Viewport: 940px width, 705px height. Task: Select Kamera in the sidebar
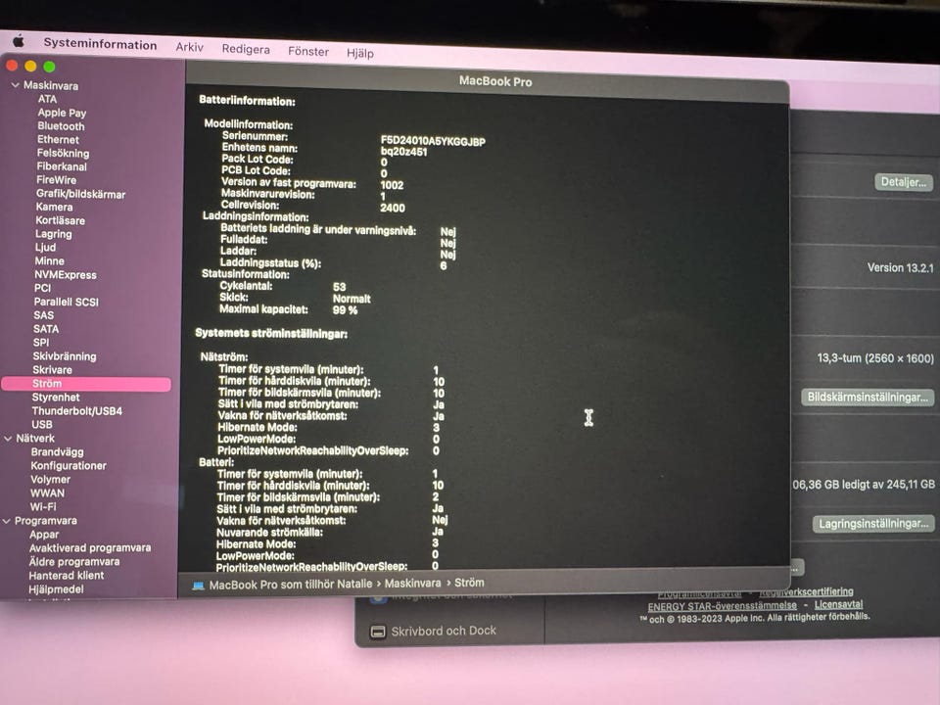pyautogui.click(x=55, y=207)
